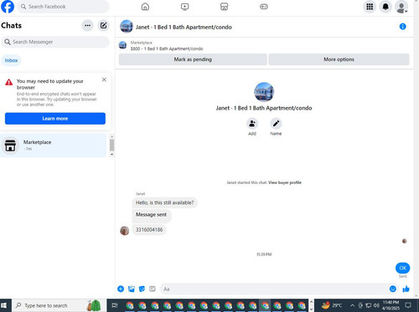Focus the Search Messenger field
The height and width of the screenshot is (312, 419).
55,42
